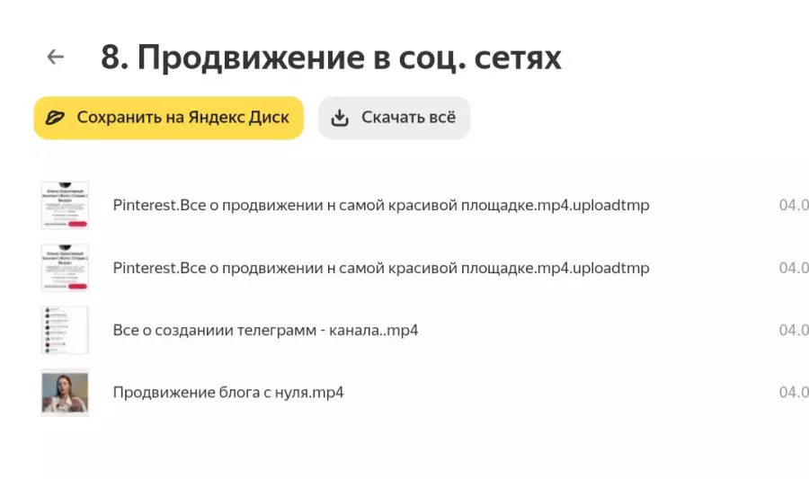Click the "Сохранить на Яндекс Диск" text label
Image resolution: width=809 pixels, height=479 pixels.
[x=182, y=118]
